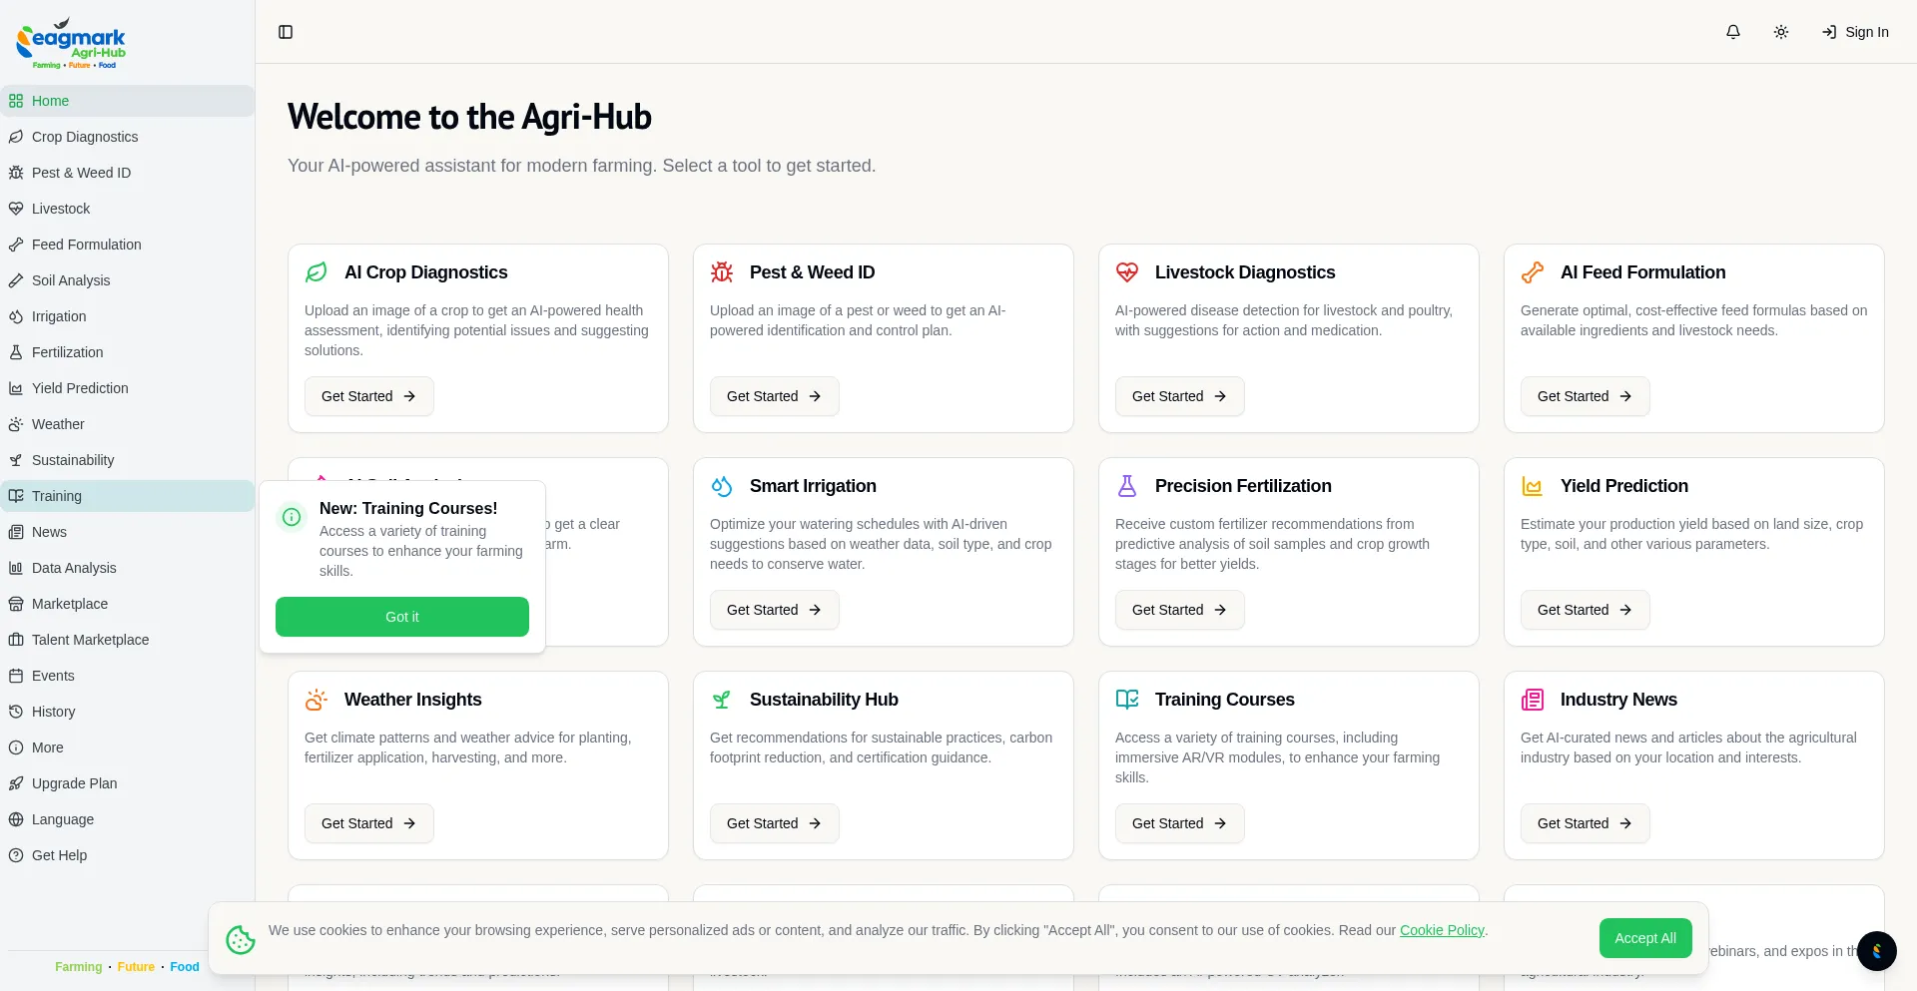The image size is (1917, 991).
Task: Click the Eagmark Agri-Hub logo
Action: [x=71, y=43]
